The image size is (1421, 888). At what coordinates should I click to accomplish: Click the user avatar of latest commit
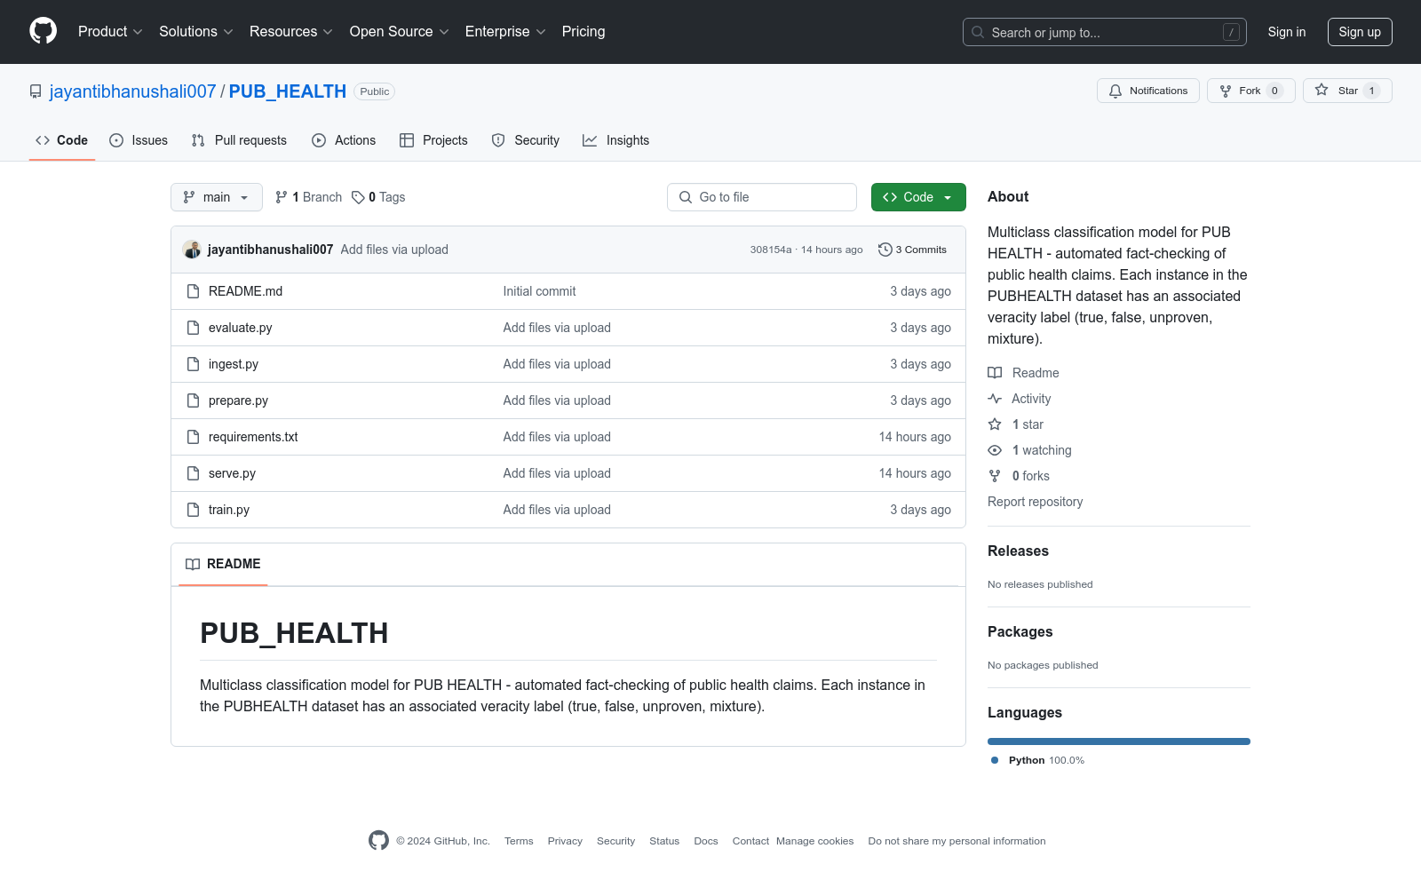(x=192, y=250)
